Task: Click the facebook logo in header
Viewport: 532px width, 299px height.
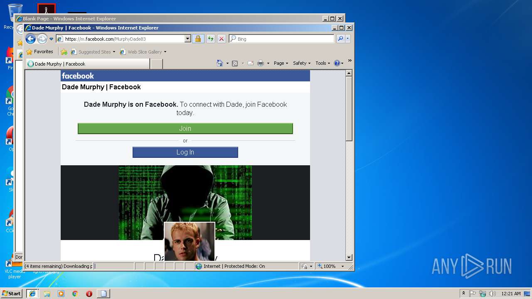Action: click(78, 76)
